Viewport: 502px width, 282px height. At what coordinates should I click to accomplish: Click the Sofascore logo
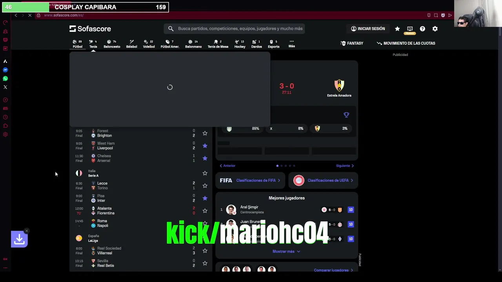pyautogui.click(x=90, y=29)
